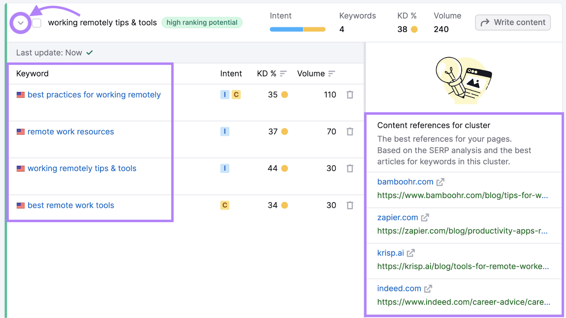Sort keywords by KD % column
Screen dimensions: 566x318
[x=283, y=73]
